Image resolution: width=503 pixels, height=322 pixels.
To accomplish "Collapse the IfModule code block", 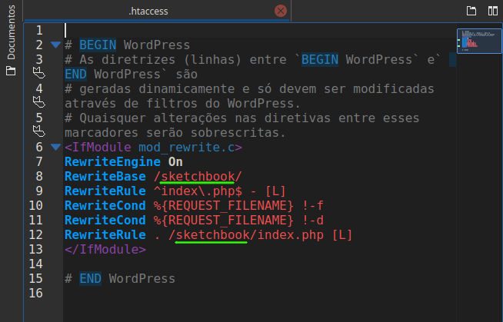I will (55, 147).
